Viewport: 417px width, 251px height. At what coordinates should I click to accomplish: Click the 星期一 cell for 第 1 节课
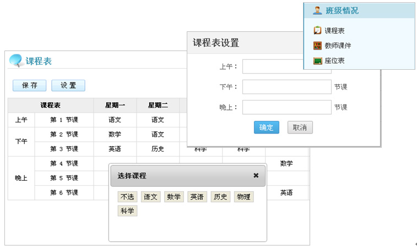pos(115,120)
